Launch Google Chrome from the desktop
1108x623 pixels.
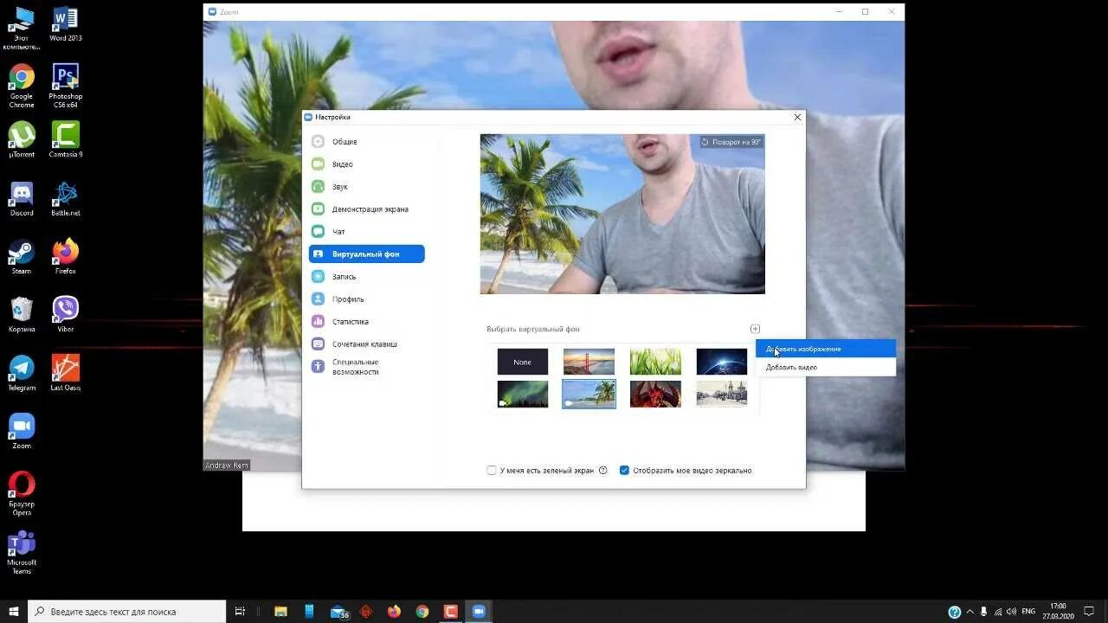click(22, 87)
